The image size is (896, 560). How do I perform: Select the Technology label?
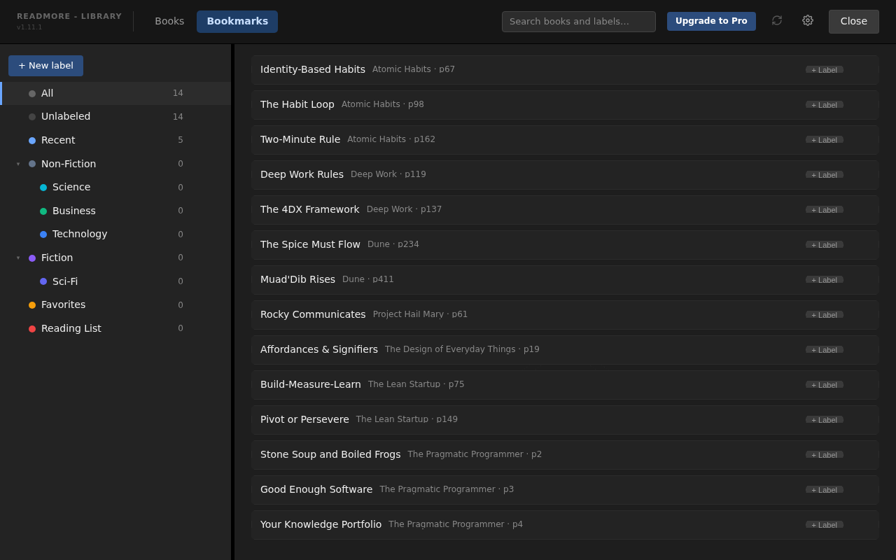tap(115, 234)
